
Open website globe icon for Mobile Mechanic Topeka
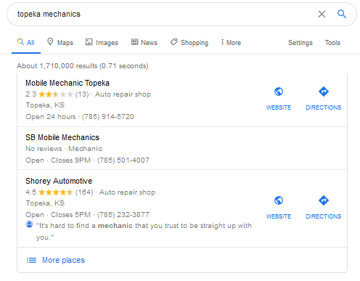coord(279,91)
